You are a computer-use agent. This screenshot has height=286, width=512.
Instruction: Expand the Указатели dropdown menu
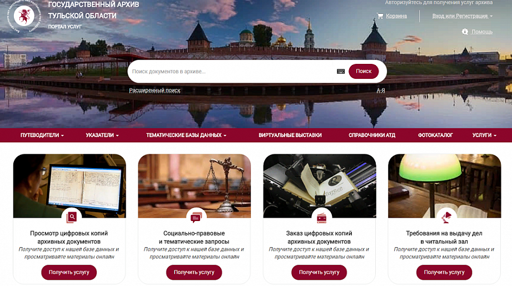(102, 135)
